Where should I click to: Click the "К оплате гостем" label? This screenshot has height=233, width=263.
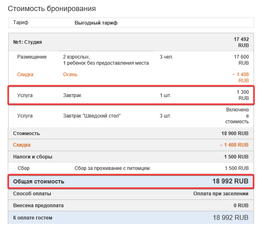(33, 218)
